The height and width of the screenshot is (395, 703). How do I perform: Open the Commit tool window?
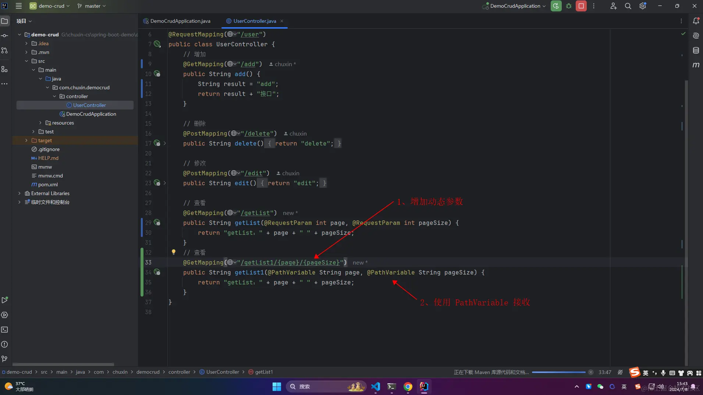pos(4,36)
